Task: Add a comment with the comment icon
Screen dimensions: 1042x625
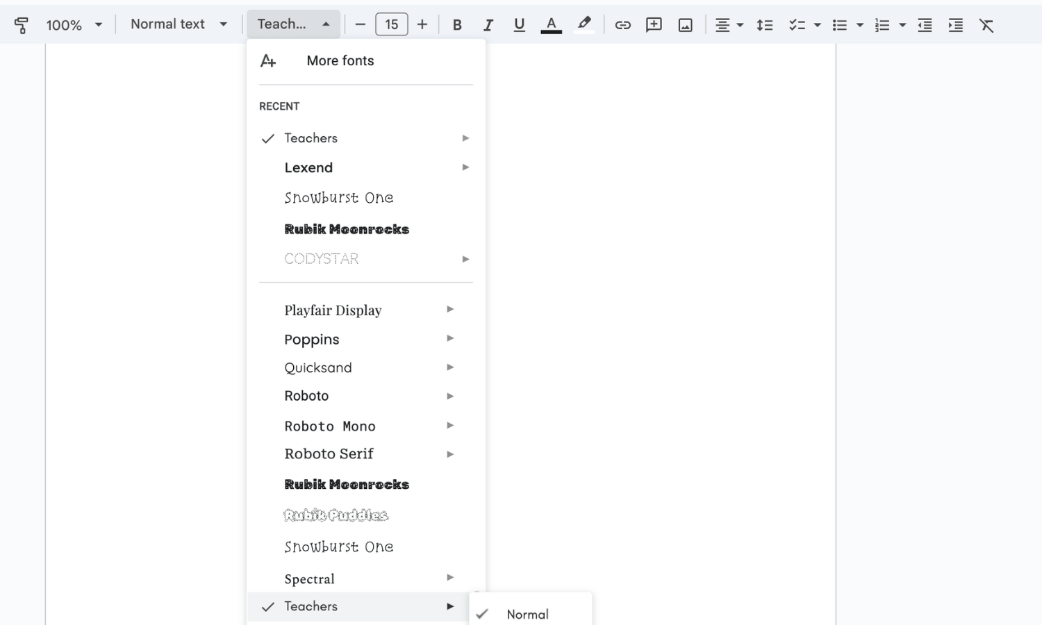Action: pyautogui.click(x=654, y=25)
